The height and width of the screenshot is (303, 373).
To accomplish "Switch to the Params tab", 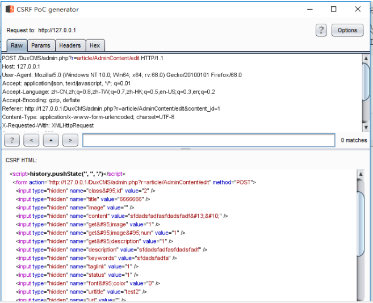I will [41, 45].
